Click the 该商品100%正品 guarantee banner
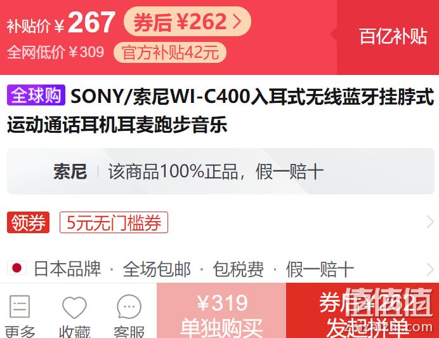Viewport: 439px width, 338px height. coord(221,172)
